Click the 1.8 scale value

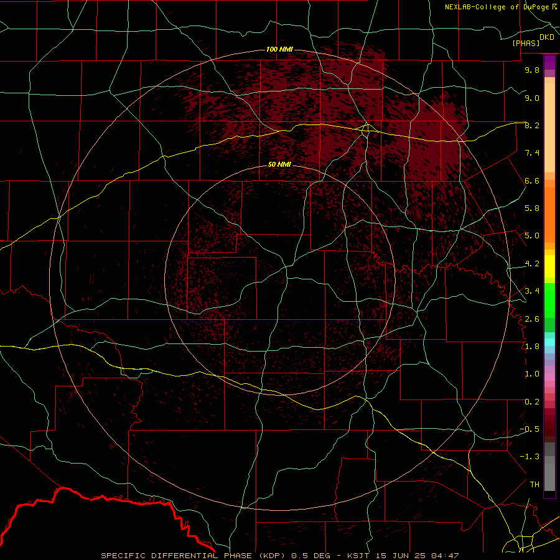pyautogui.click(x=532, y=347)
